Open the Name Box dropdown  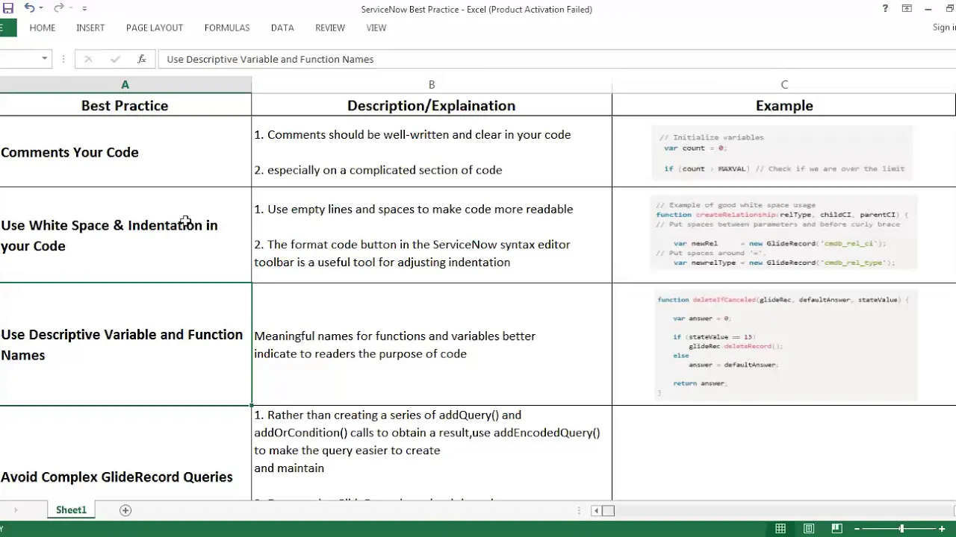tap(43, 59)
